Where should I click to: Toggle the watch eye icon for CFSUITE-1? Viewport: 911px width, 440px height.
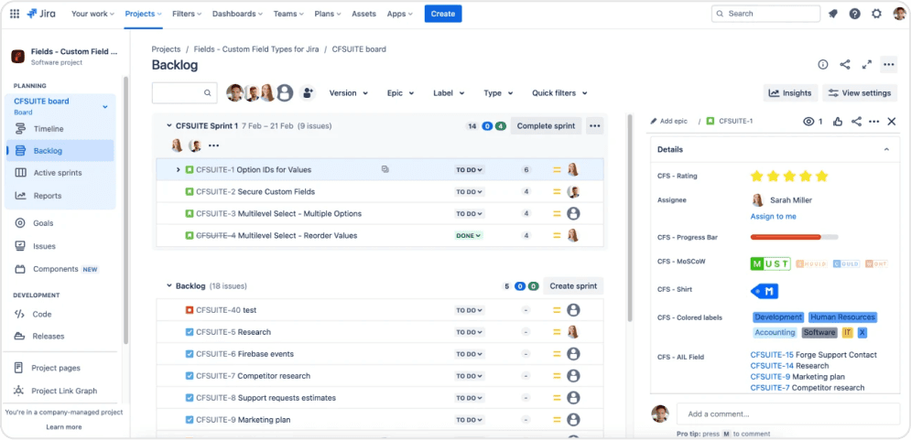pos(808,122)
